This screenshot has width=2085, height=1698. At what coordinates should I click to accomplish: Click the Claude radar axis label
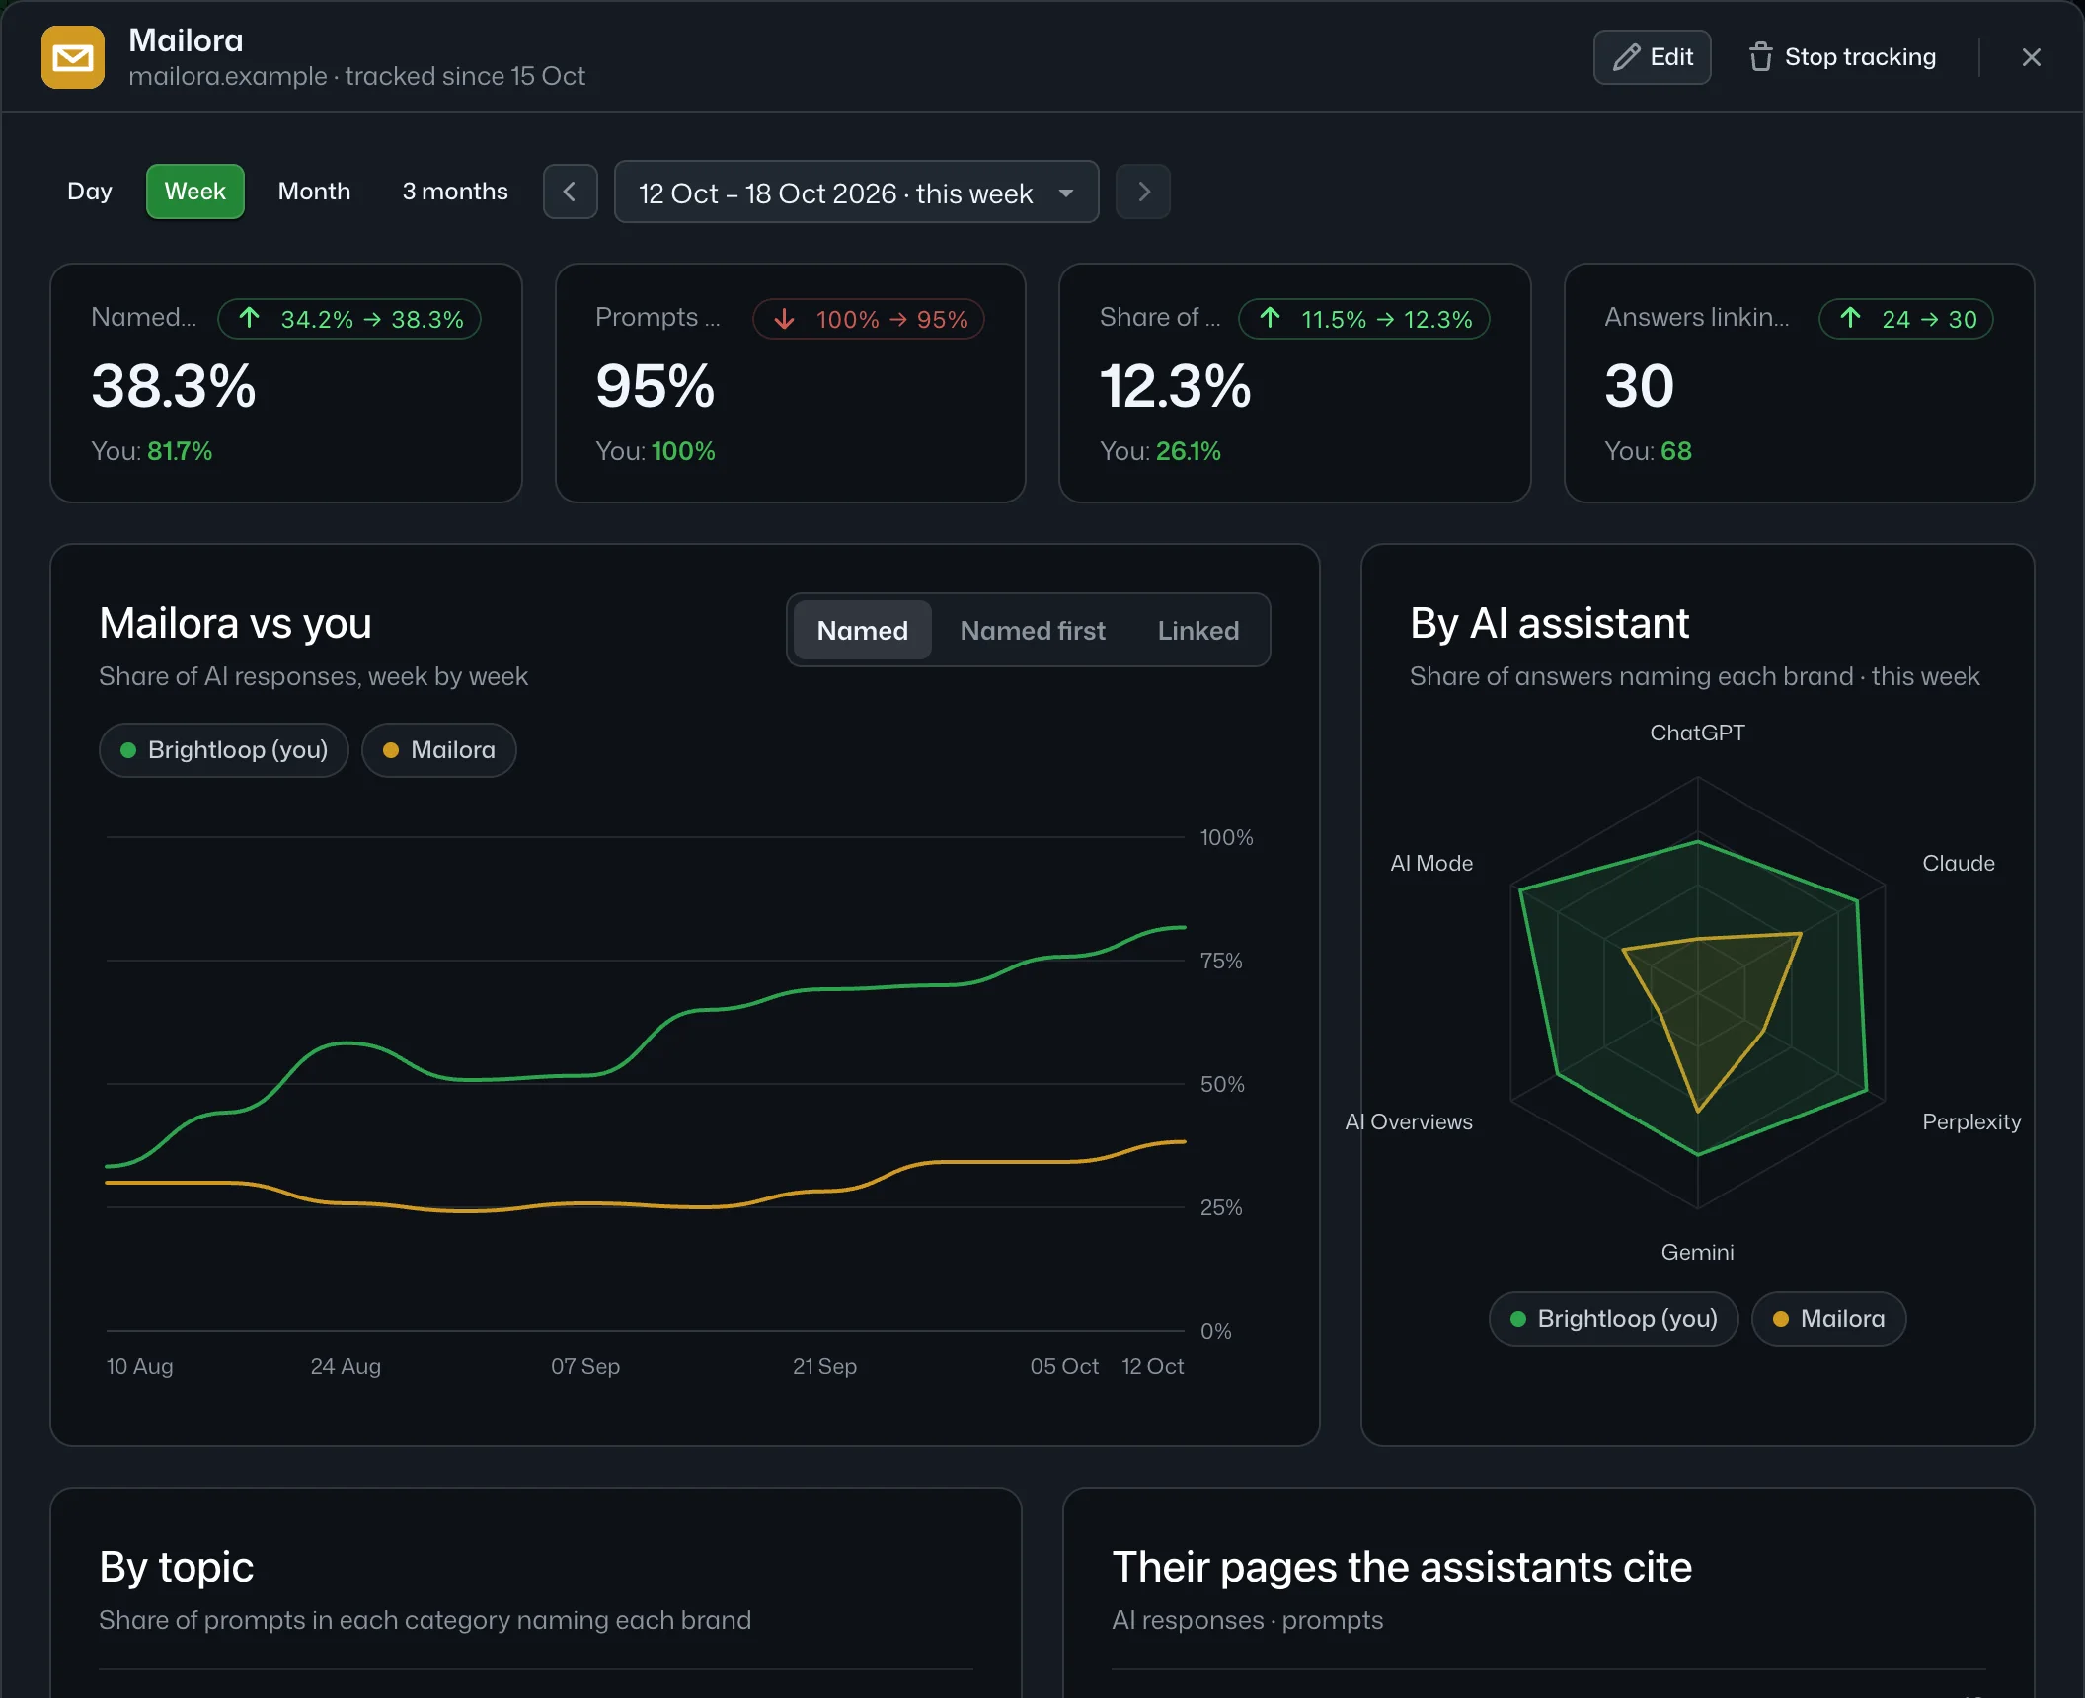(1959, 863)
